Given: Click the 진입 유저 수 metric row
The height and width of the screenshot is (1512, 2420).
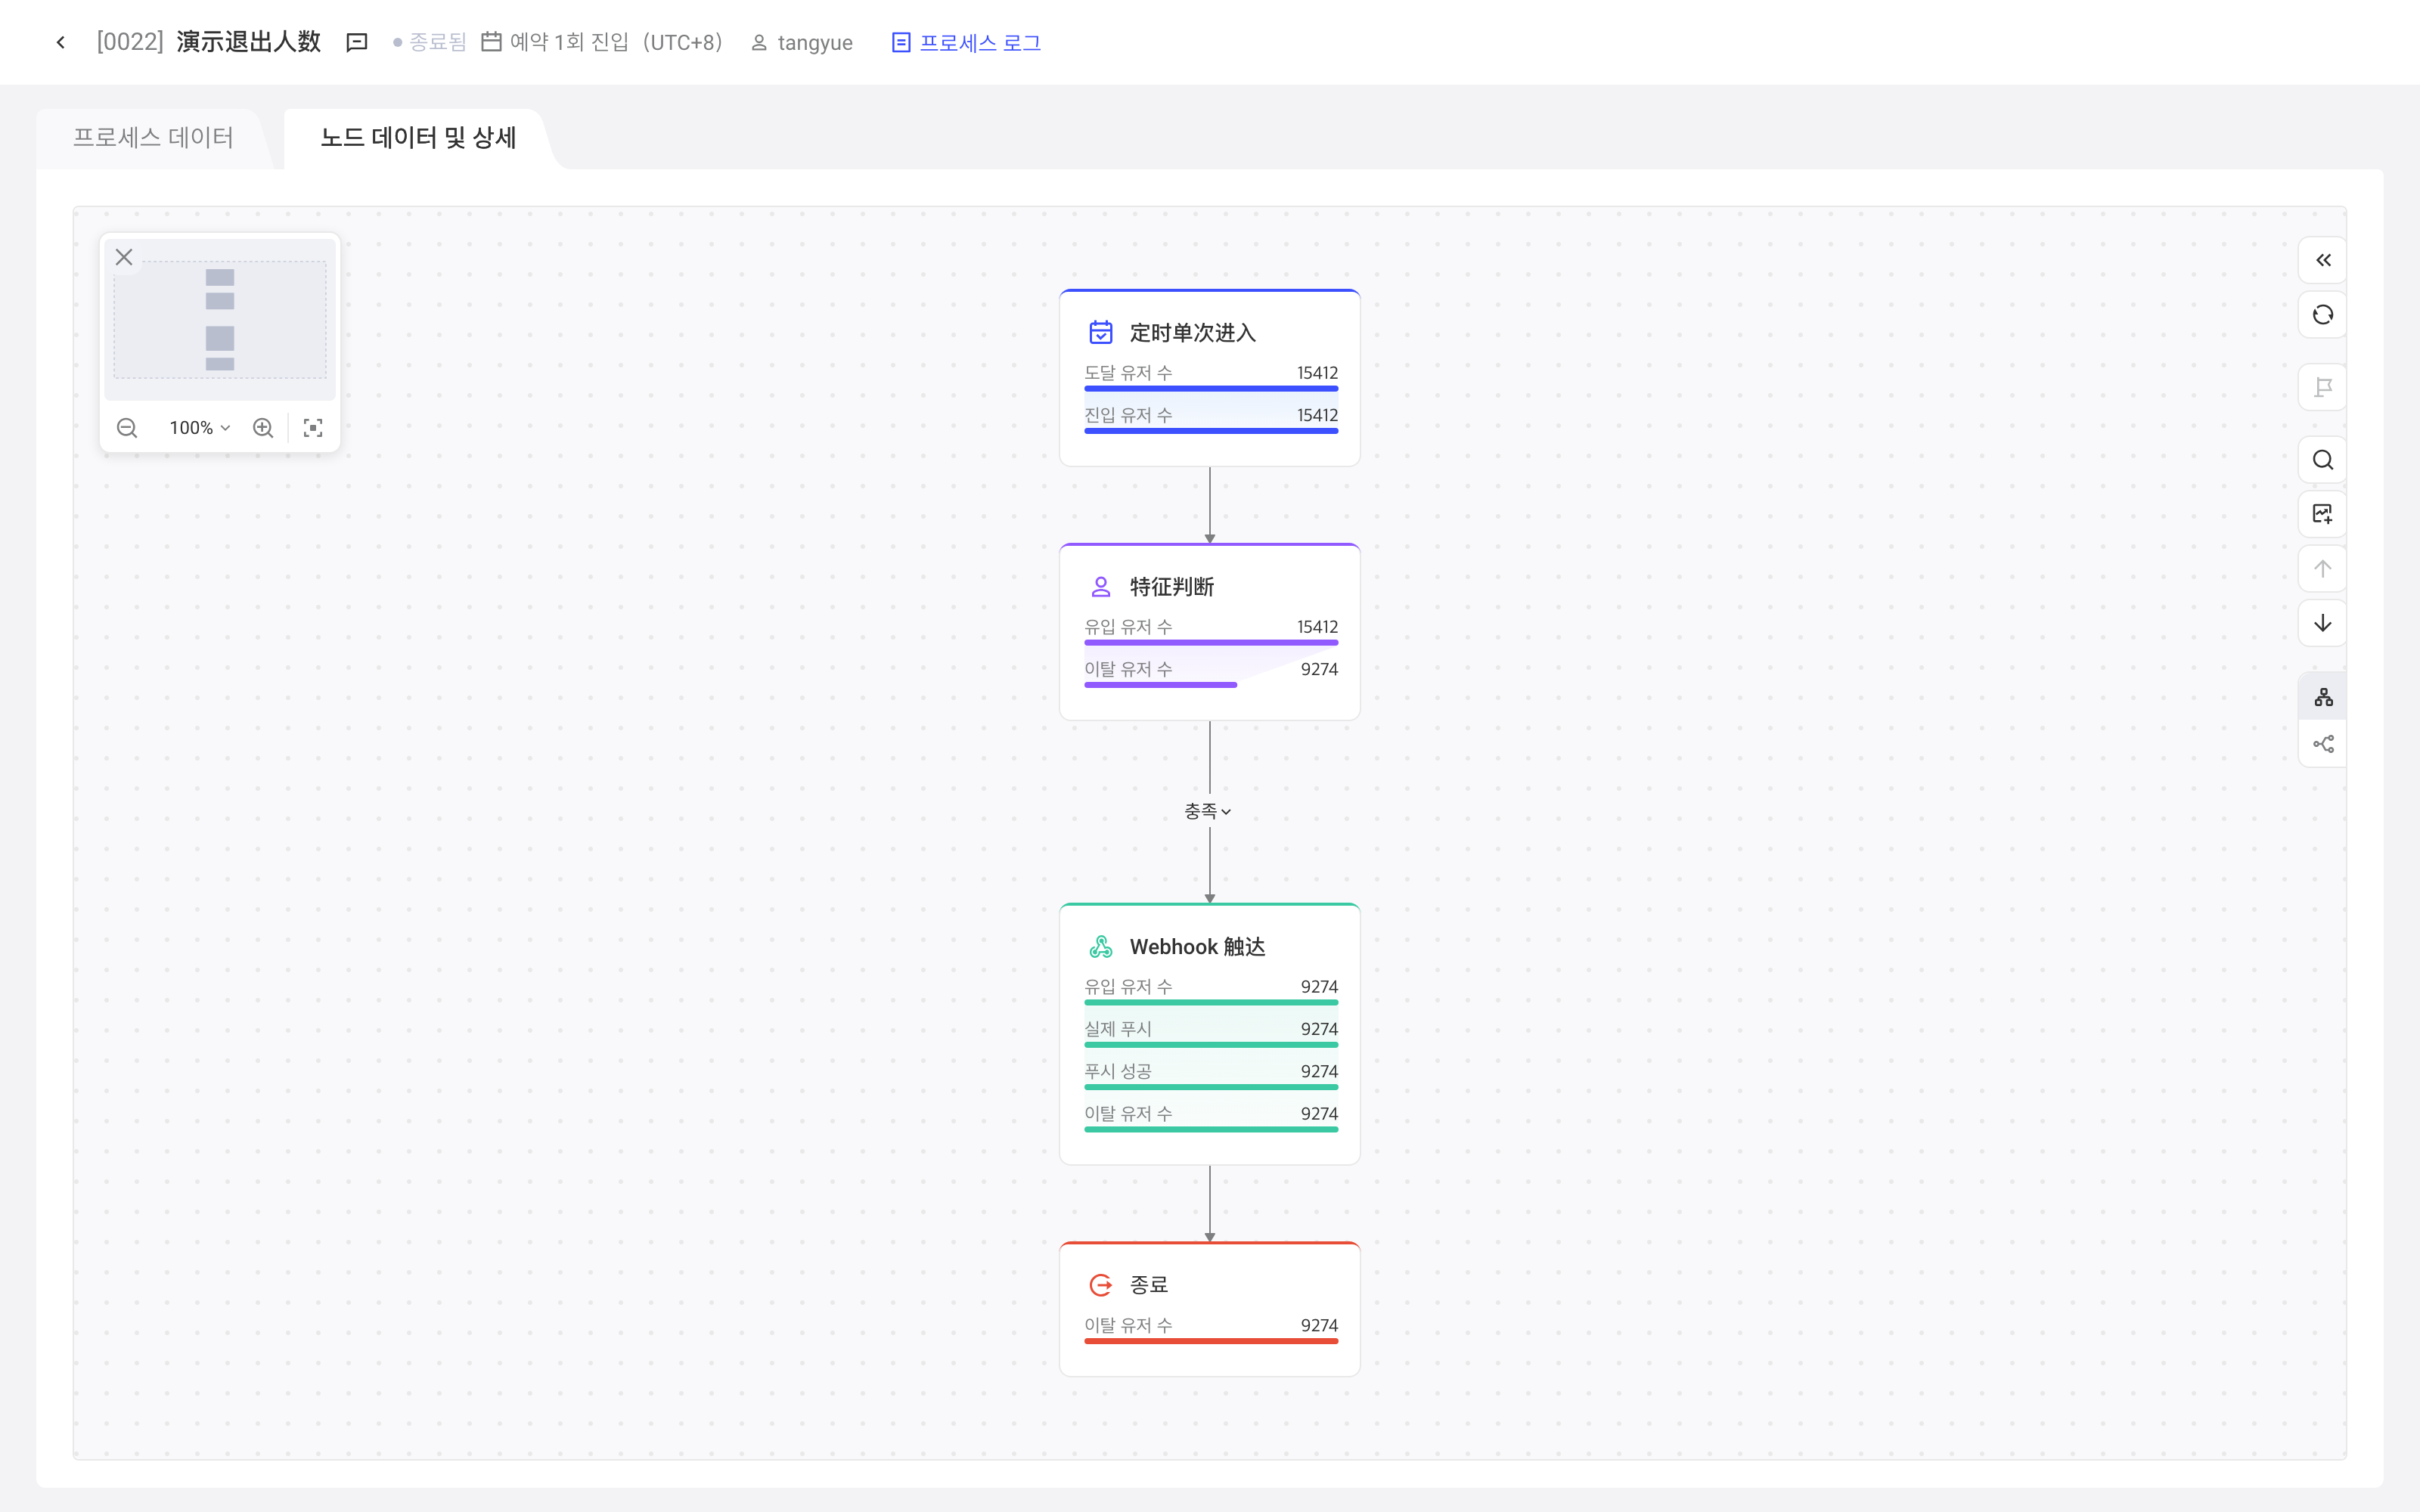Looking at the screenshot, I should pos(1211,418).
